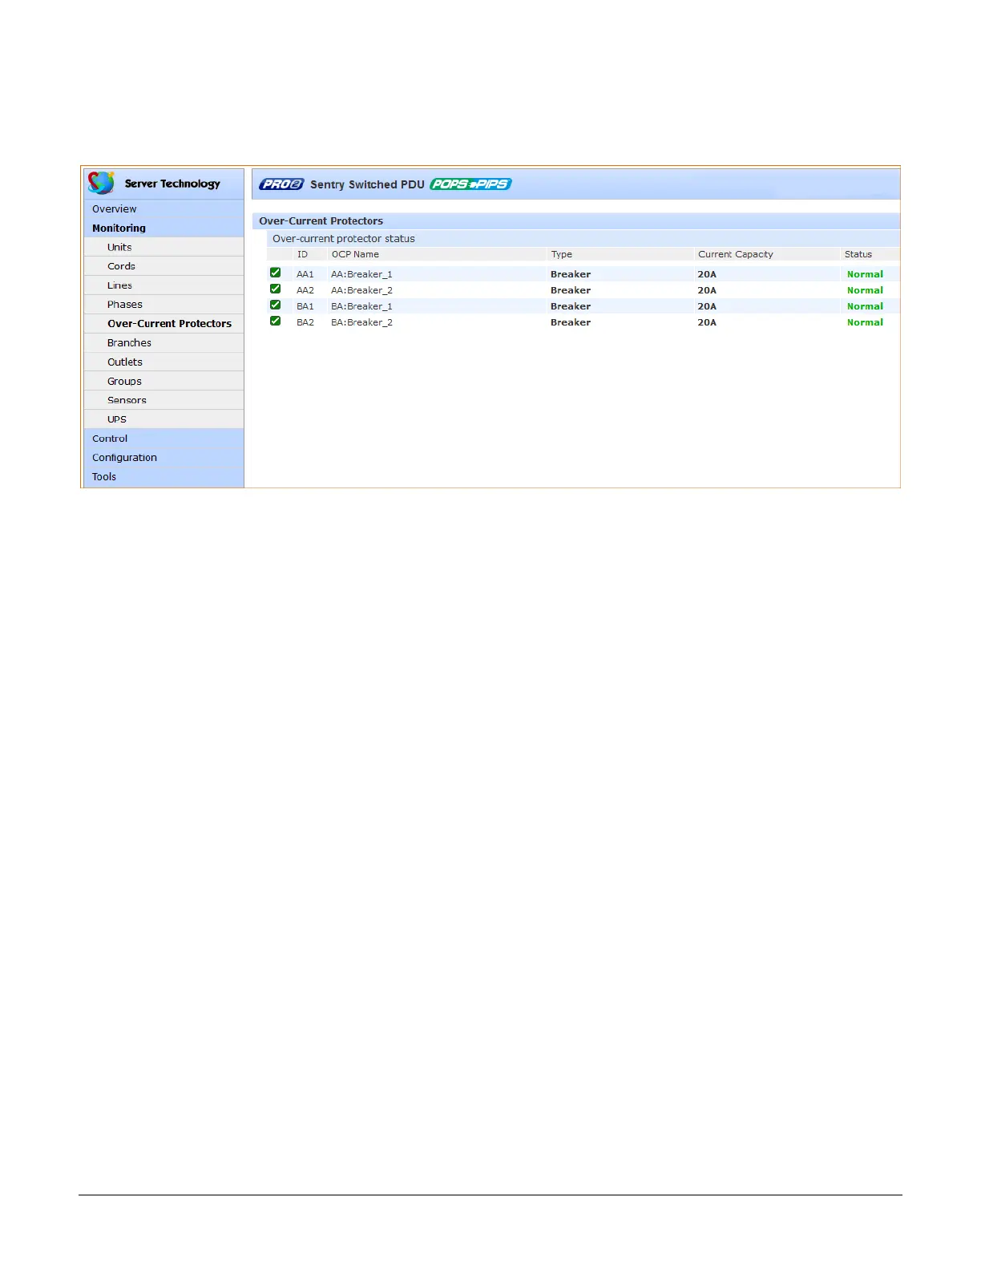The width and height of the screenshot is (981, 1270).
Task: Click the green check icon for BA2
Action: [276, 321]
